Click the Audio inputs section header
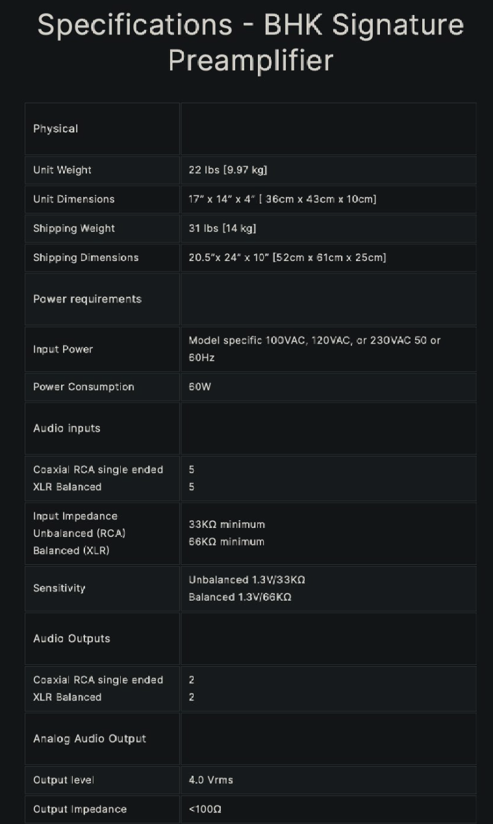 coord(67,429)
